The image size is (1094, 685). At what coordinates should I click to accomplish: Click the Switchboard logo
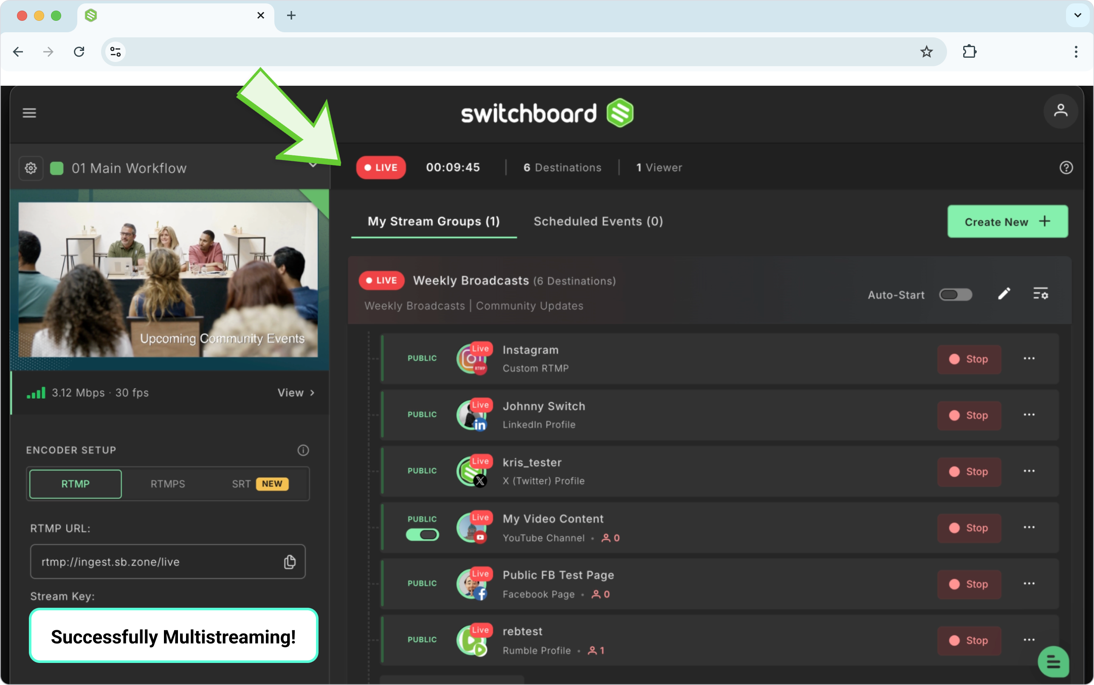[547, 113]
